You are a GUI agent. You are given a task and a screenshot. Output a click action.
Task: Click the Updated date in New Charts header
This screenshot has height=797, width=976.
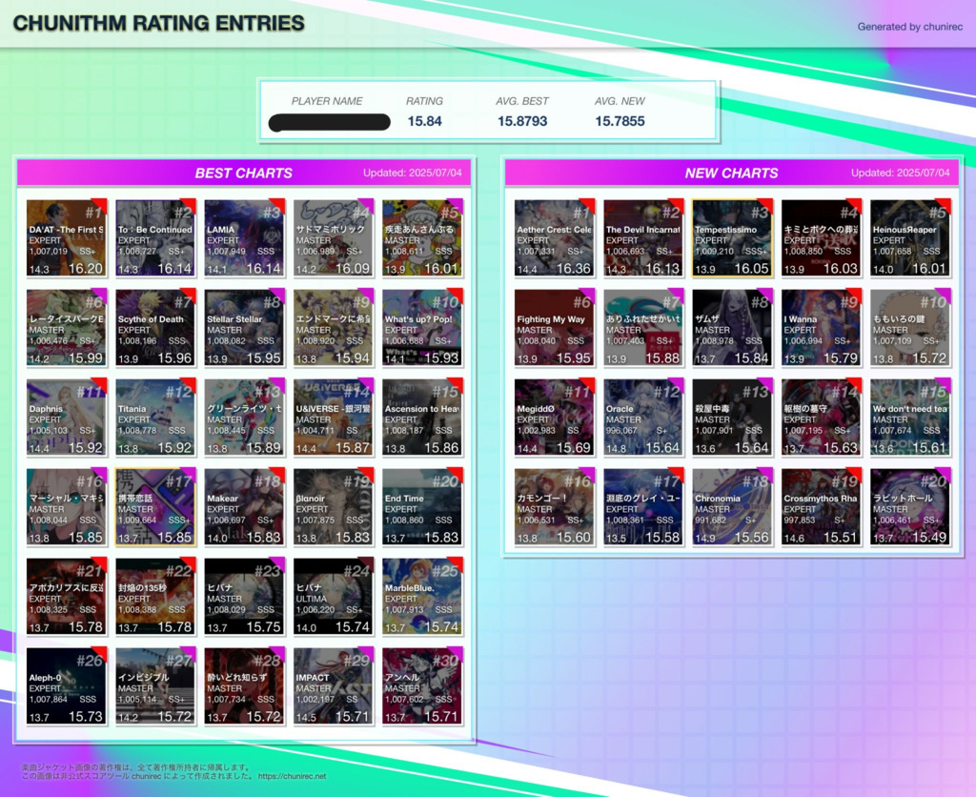901,174
